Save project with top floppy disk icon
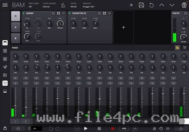189x132 pixels. [141, 5]
